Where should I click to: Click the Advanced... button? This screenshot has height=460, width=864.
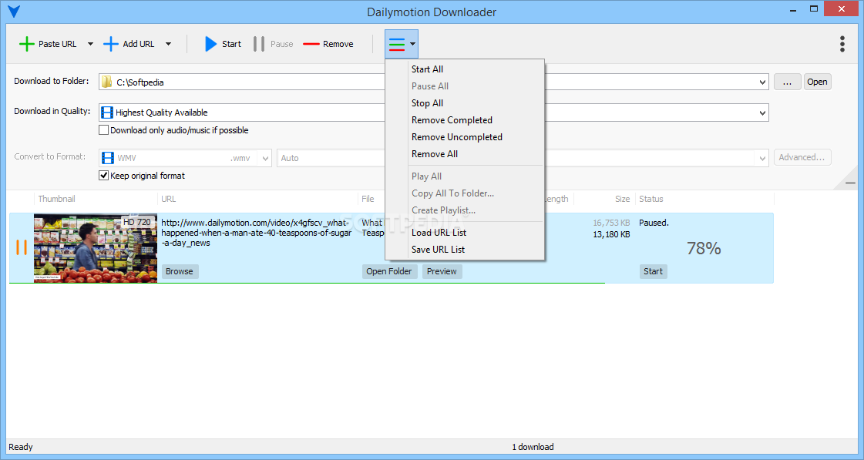pyautogui.click(x=802, y=157)
